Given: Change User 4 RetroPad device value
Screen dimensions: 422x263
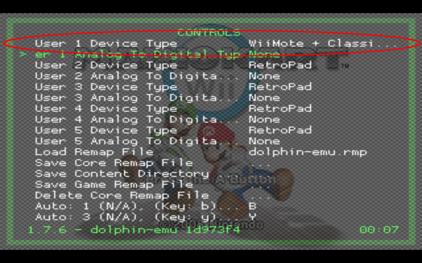Looking at the screenshot, I should [x=280, y=108].
